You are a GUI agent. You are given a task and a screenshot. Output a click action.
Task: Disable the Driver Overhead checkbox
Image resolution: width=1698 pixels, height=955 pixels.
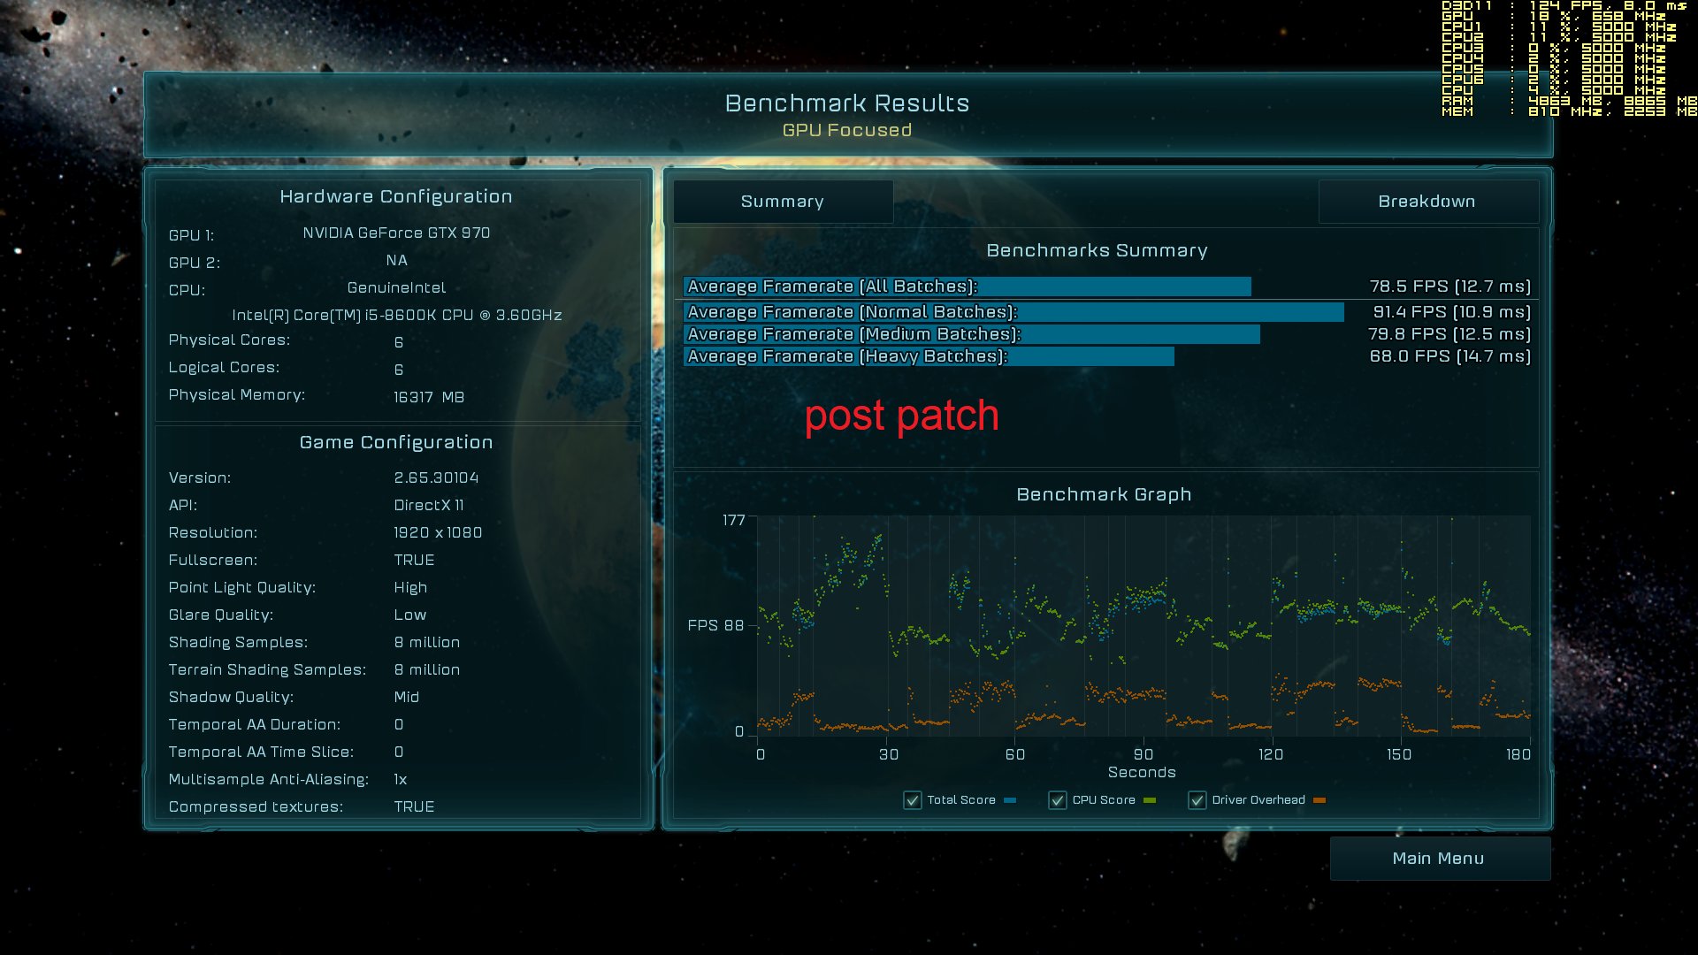click(1197, 800)
